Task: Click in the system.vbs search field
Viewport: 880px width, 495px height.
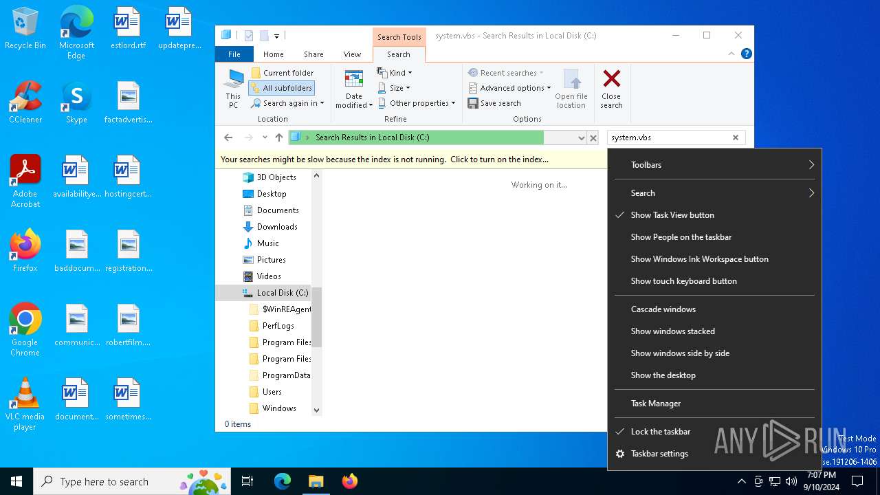Action: [x=668, y=137]
